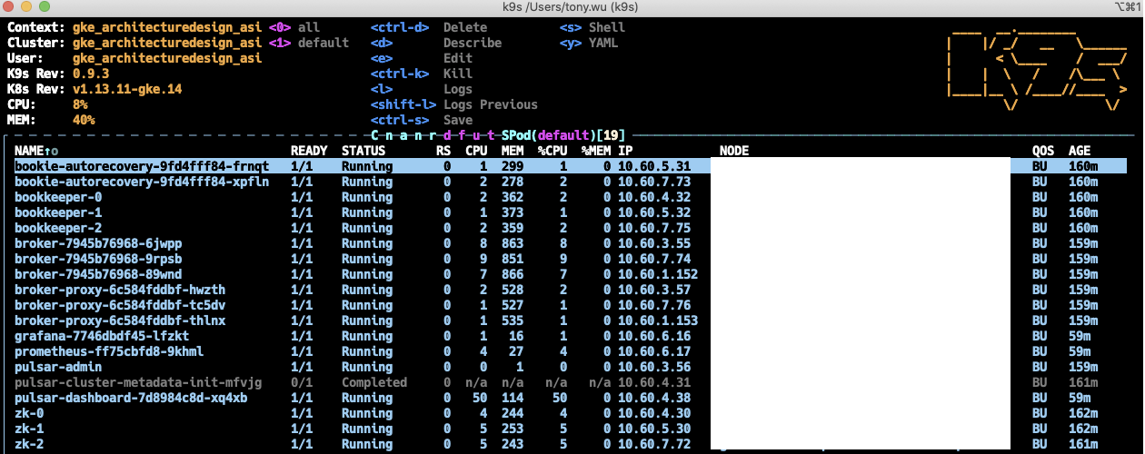Select the bookkeeper-0 pod row

tap(571, 197)
